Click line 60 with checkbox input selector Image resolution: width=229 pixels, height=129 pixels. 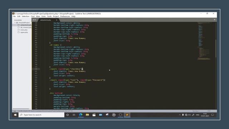coord(66,69)
